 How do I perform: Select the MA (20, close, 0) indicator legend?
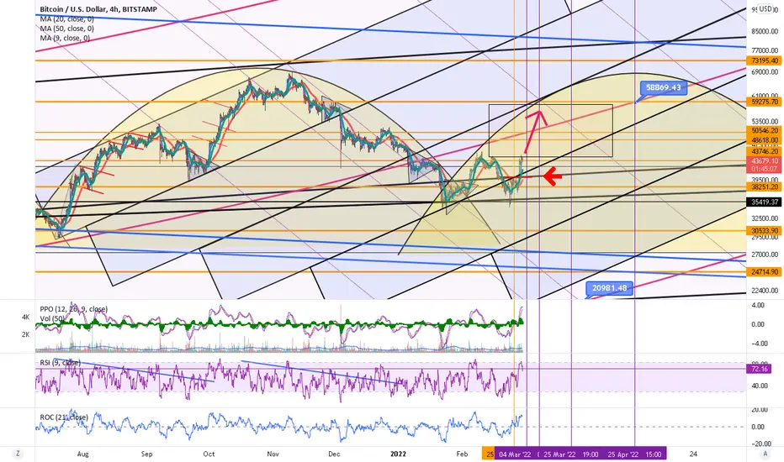(x=67, y=19)
